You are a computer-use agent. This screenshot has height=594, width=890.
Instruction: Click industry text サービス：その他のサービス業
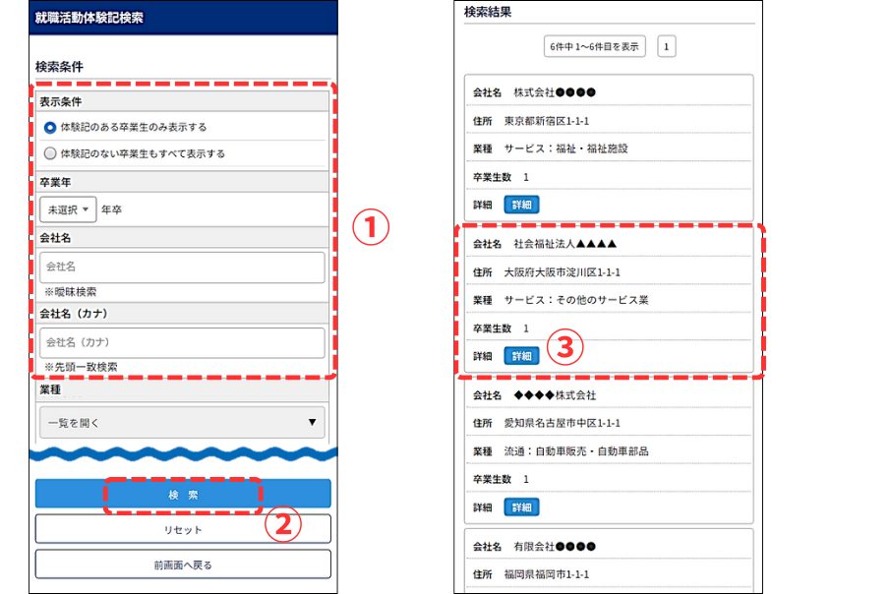click(576, 300)
